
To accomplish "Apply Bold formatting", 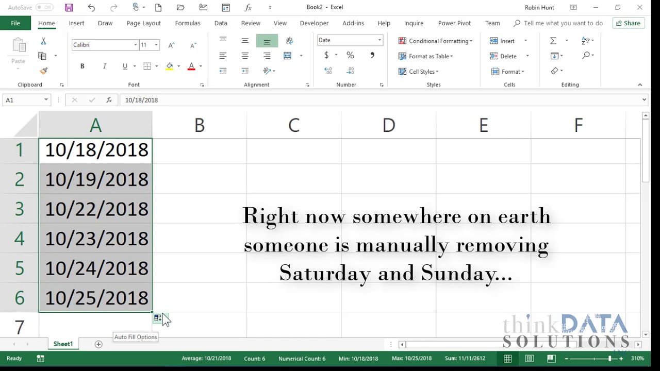I will 82,66.
